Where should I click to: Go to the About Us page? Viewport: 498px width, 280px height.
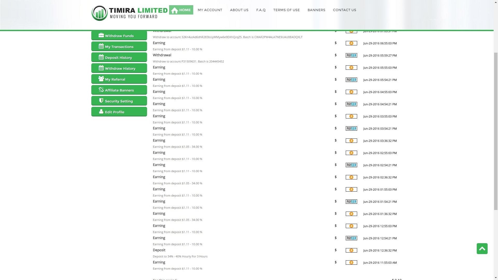(239, 10)
